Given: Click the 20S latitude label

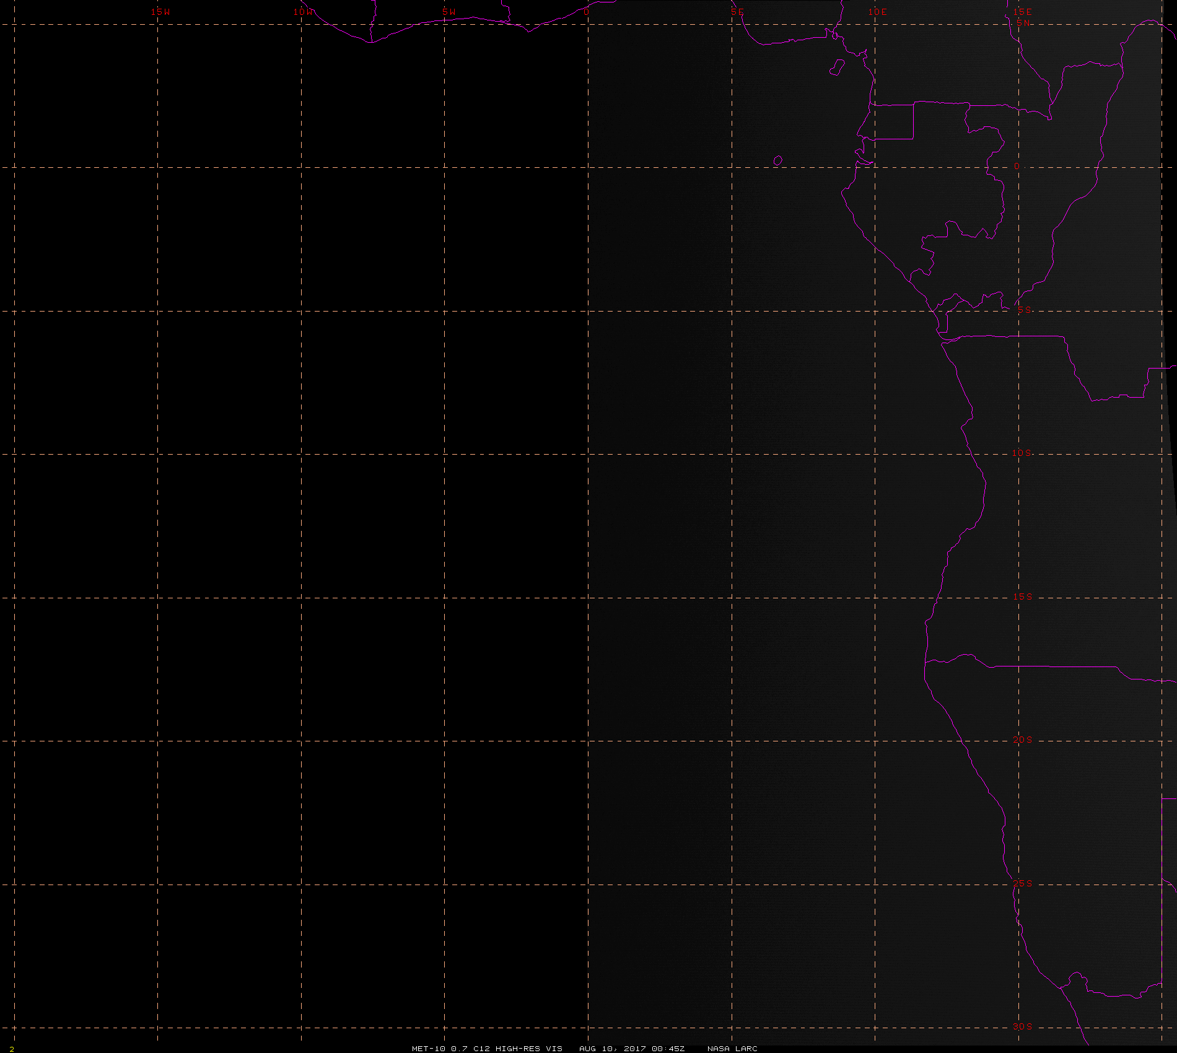Looking at the screenshot, I should point(1023,740).
